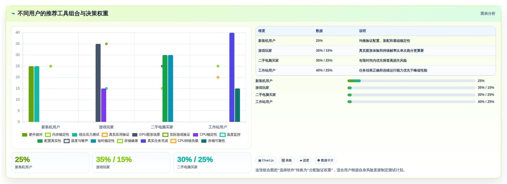Image resolution: width=507 pixels, height=184 pixels.
Task: Toggle the 综合压力测试 legend series
Action: coord(86,135)
